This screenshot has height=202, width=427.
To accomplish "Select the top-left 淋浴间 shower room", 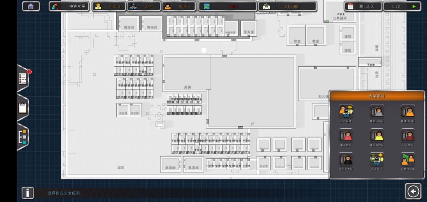I will [x=129, y=24].
